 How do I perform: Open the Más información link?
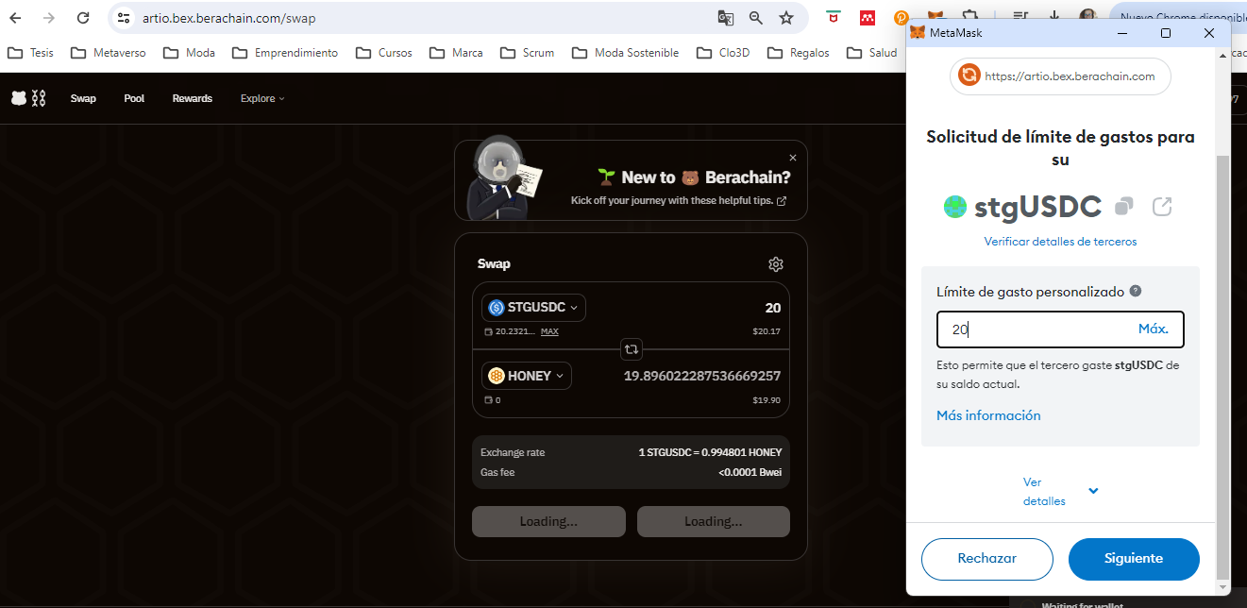point(988,415)
